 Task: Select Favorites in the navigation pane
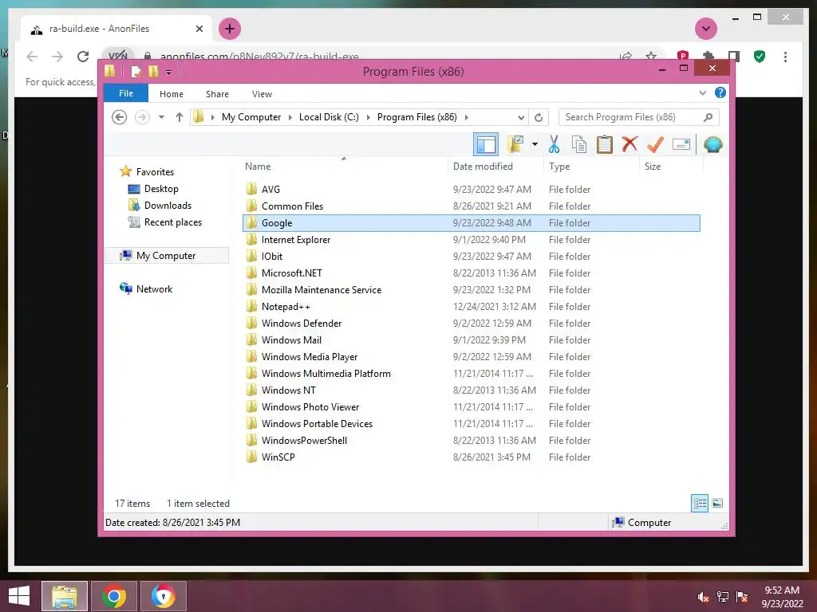click(155, 172)
